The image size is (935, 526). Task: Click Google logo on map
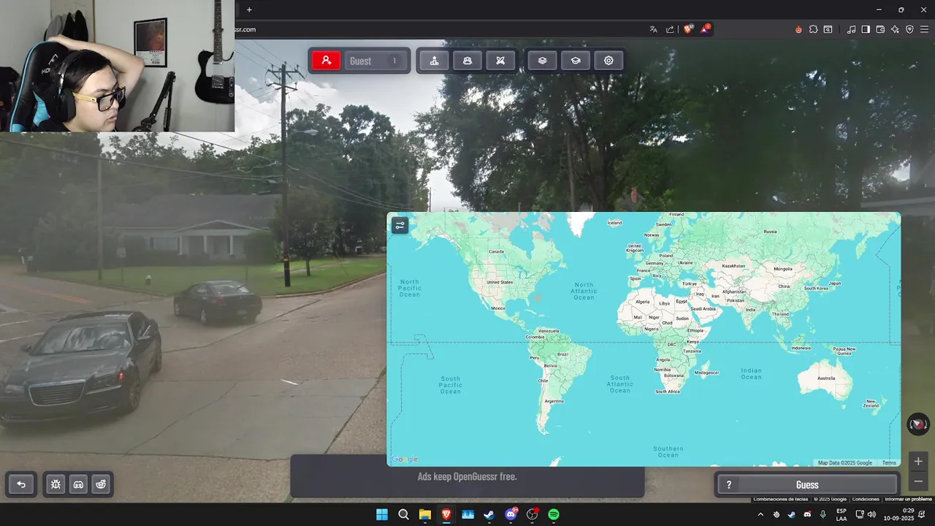[405, 460]
